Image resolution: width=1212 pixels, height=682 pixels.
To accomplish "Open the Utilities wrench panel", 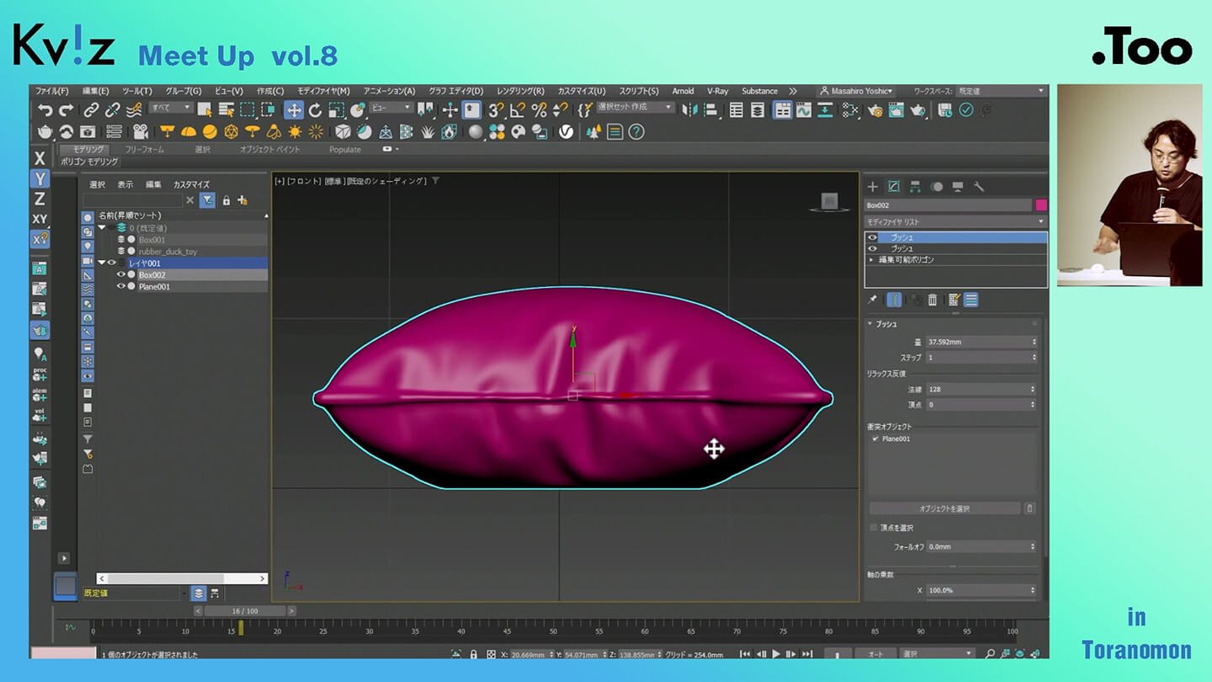I will pyautogui.click(x=978, y=187).
